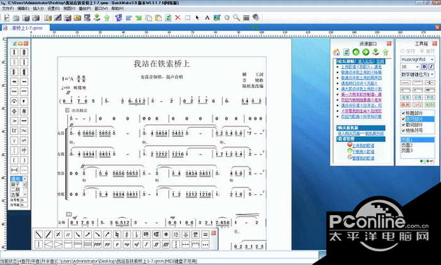Screen dimensions: 441x265
Task: Open the font size 16 dropdown
Action: pyautogui.click(x=417, y=67)
